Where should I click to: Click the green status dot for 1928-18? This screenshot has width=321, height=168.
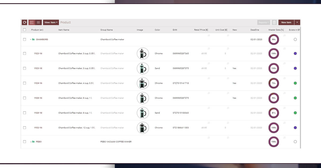[x=295, y=113]
